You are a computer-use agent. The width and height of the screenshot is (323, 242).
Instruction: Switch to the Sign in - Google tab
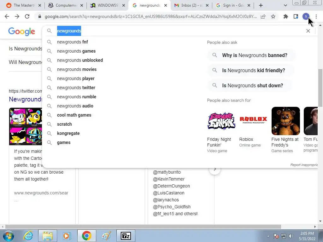[233, 5]
